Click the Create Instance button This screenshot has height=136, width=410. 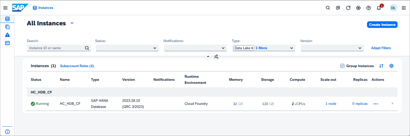tap(382, 25)
